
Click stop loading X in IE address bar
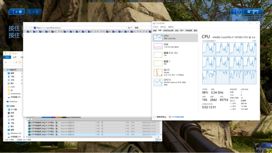(x=131, y=28)
